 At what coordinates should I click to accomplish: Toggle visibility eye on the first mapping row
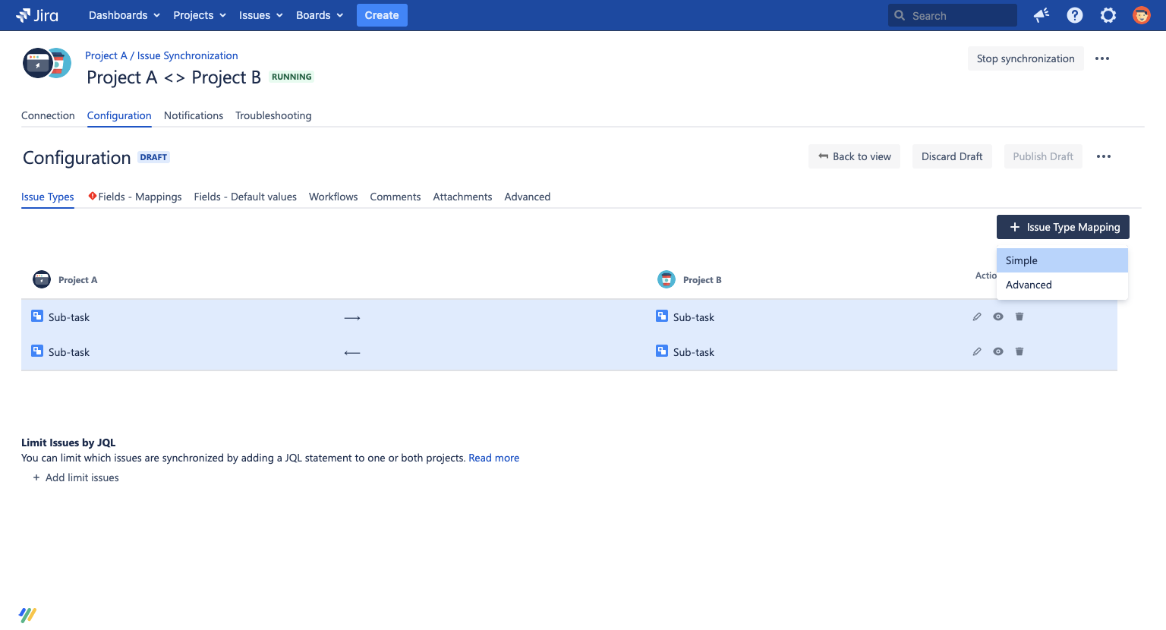click(x=997, y=317)
